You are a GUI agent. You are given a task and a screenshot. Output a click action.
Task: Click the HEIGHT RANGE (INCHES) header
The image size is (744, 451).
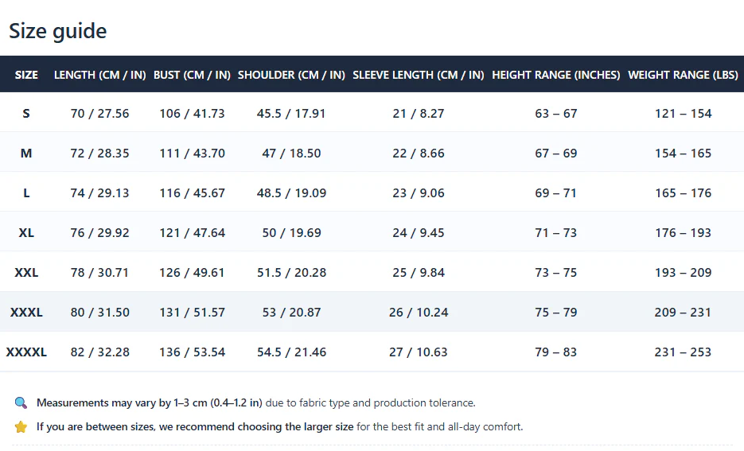[x=555, y=75]
